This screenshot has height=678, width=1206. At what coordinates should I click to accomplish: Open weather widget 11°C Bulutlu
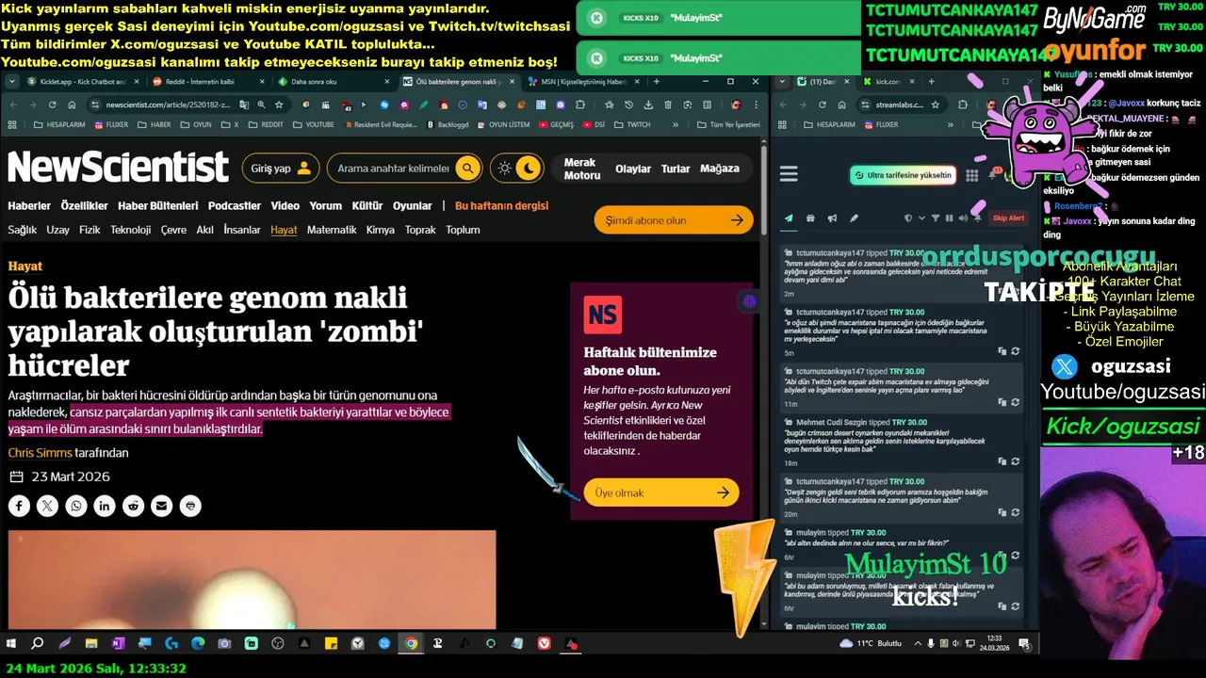click(x=871, y=644)
